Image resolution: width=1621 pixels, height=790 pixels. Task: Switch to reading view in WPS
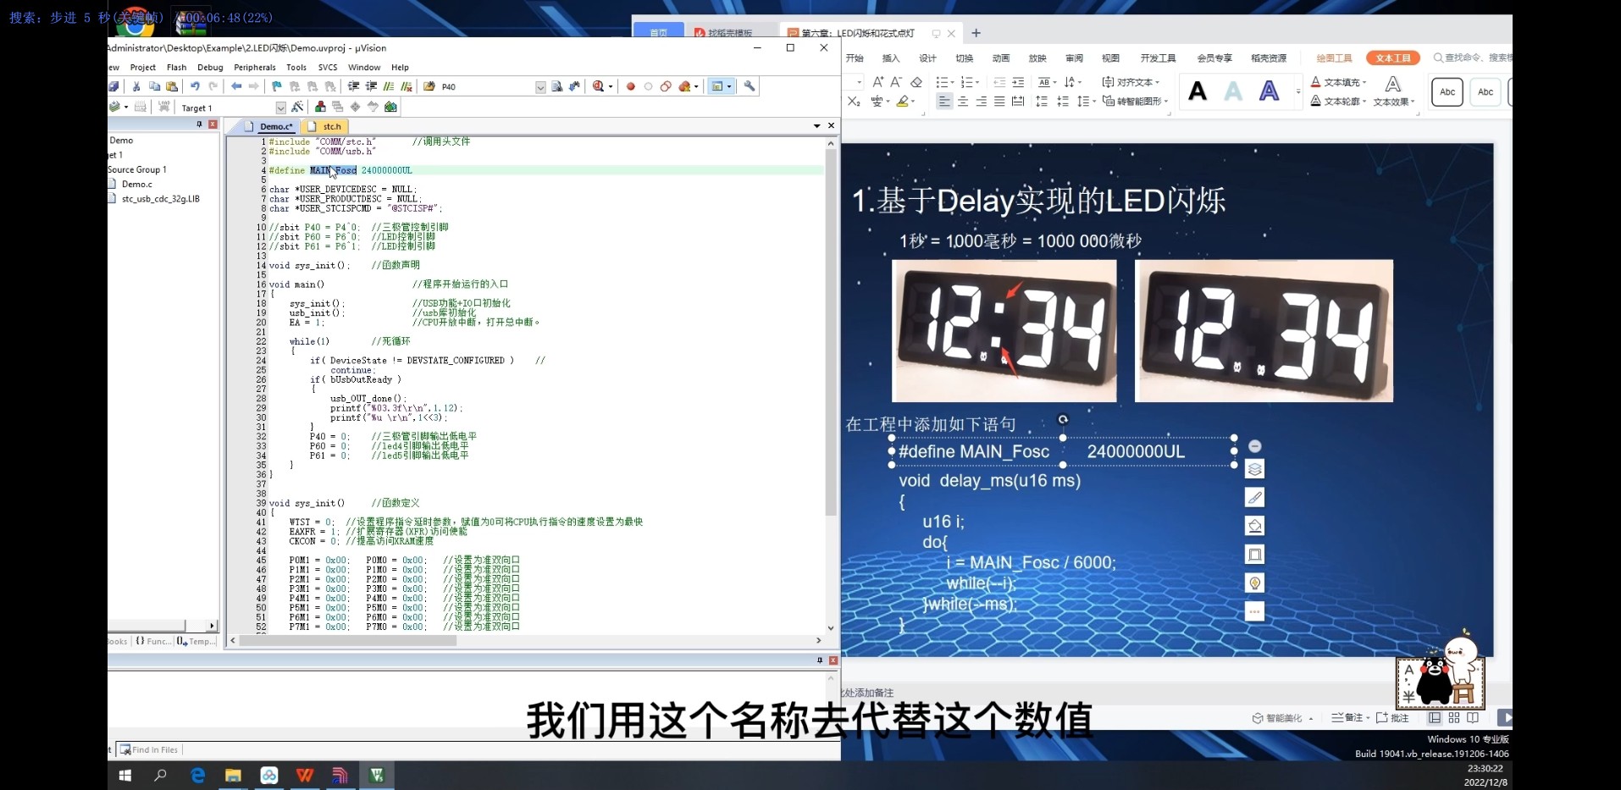[1473, 718]
